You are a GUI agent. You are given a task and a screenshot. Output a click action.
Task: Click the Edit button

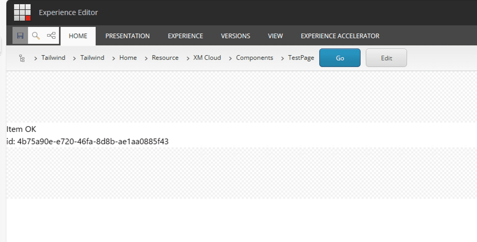386,58
